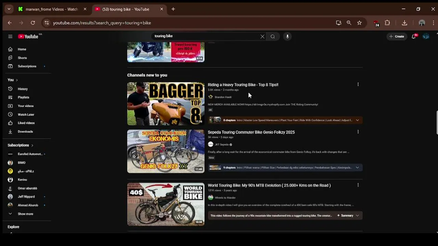Open JKT Sepeda channel
438x246 pixels.
coord(222,145)
